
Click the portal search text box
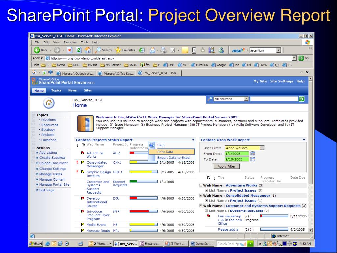(274, 99)
